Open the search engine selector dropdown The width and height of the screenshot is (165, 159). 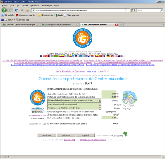coord(134,10)
